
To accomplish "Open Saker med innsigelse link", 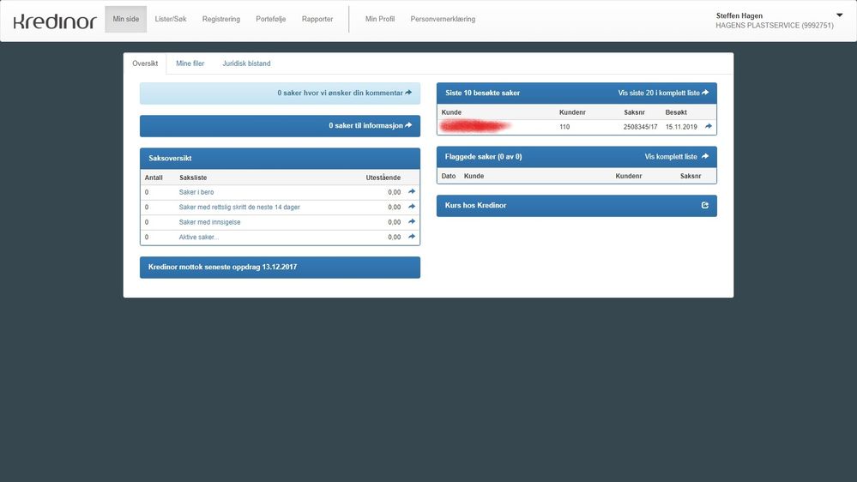I will [209, 222].
